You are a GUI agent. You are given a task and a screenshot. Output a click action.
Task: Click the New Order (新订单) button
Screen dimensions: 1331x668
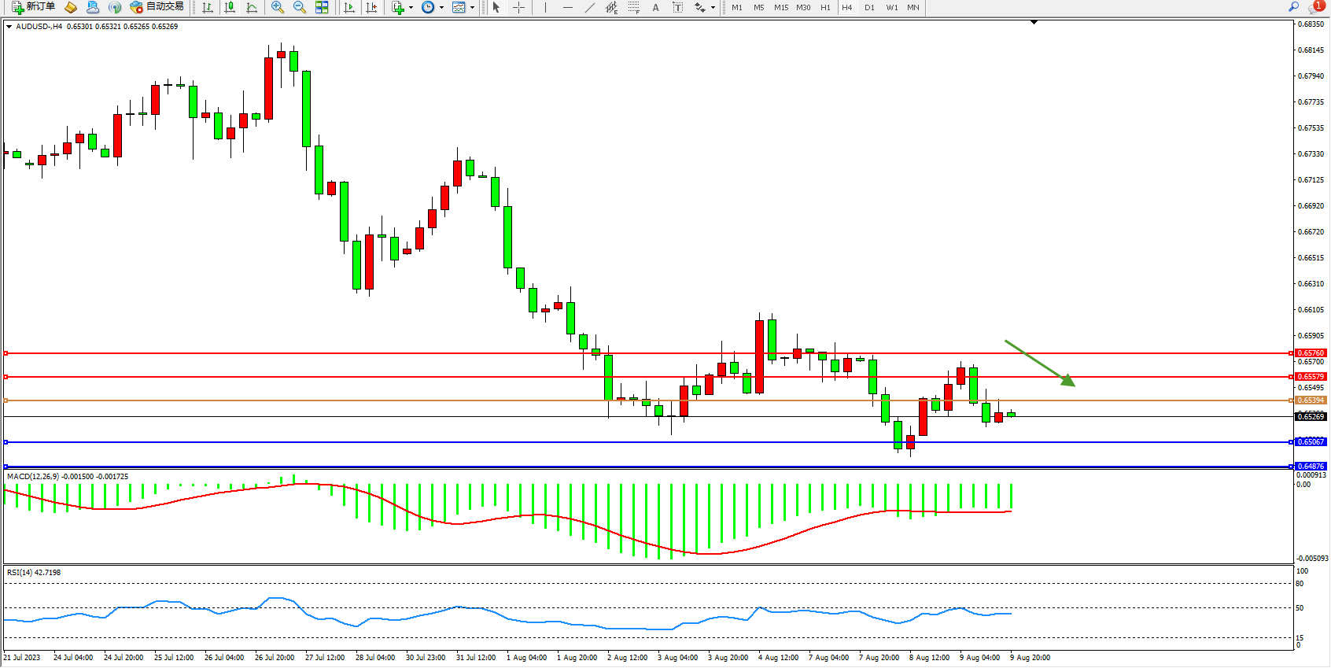click(x=33, y=7)
